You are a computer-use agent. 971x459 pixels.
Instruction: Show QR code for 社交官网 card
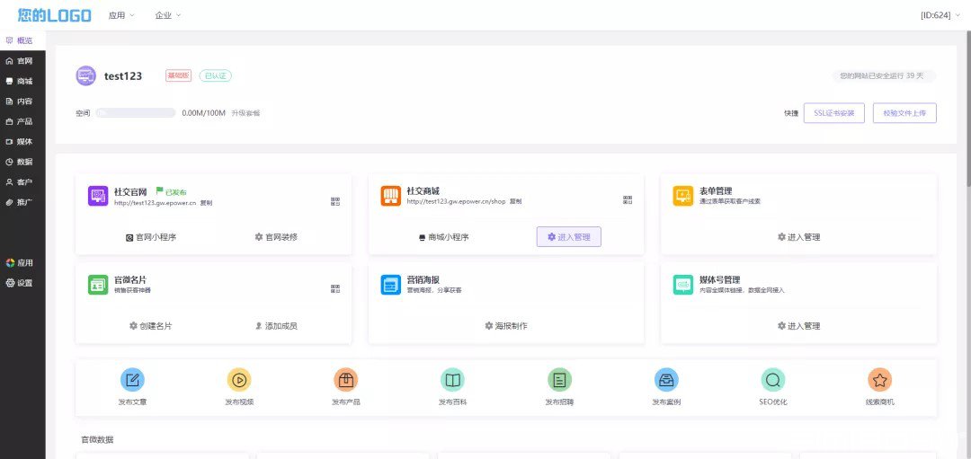tap(335, 201)
